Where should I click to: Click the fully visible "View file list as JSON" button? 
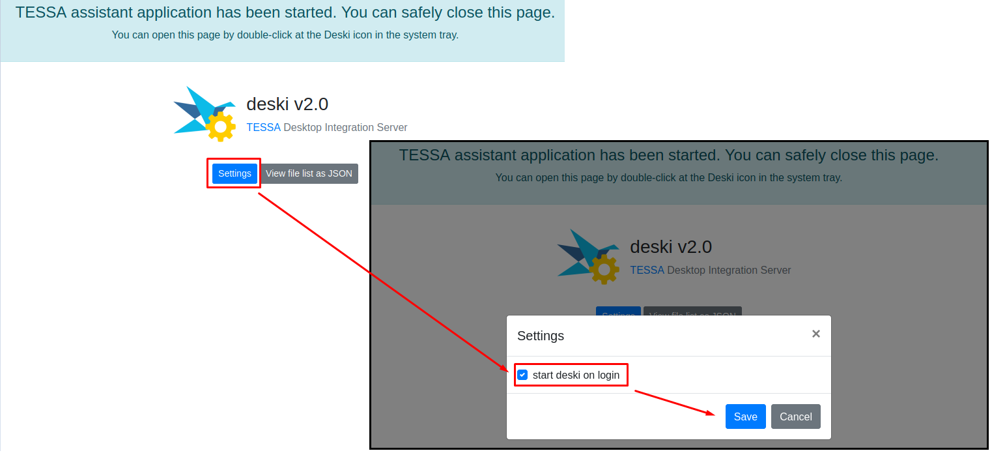click(x=309, y=173)
